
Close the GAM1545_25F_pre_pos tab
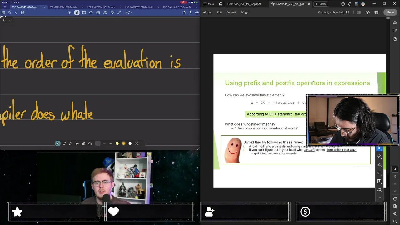[x=309, y=4]
